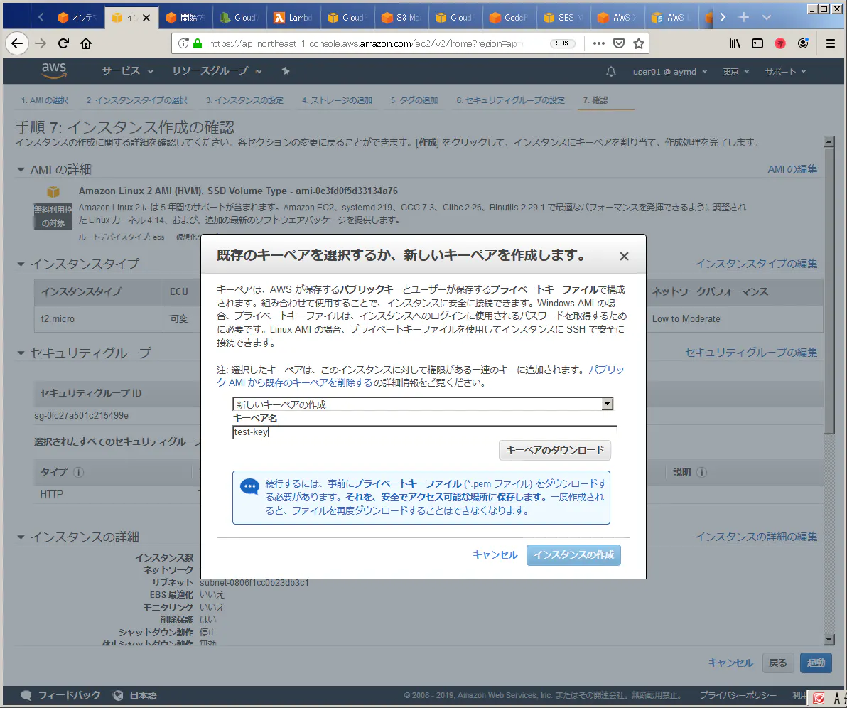Switch to the 開始方 tab

pyautogui.click(x=185, y=18)
